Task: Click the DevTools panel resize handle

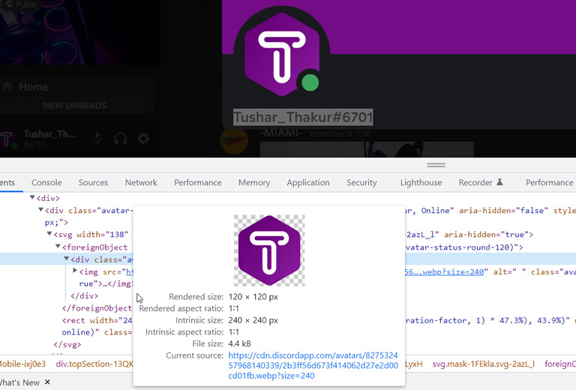Action: point(436,165)
